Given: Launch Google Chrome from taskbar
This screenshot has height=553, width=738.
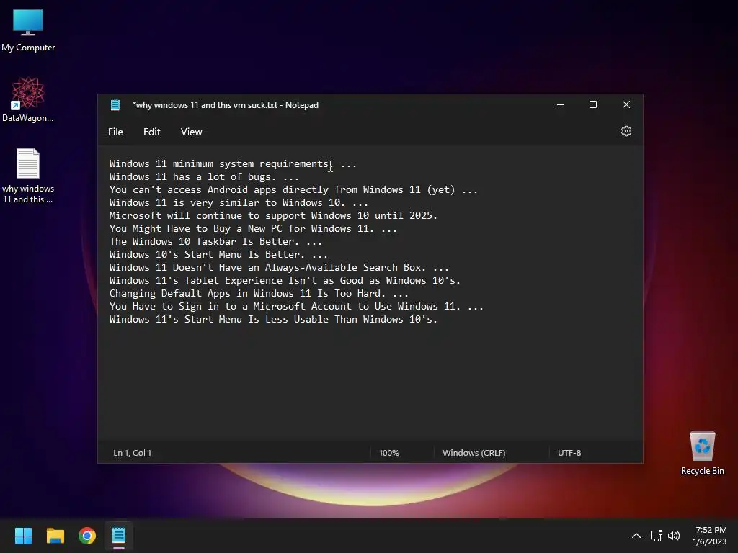Looking at the screenshot, I should coord(87,536).
